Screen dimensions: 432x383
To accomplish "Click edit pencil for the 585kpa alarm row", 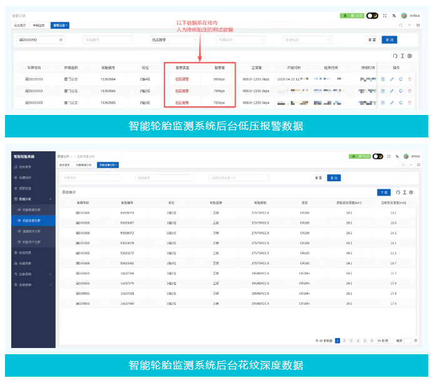I will click(x=392, y=79).
